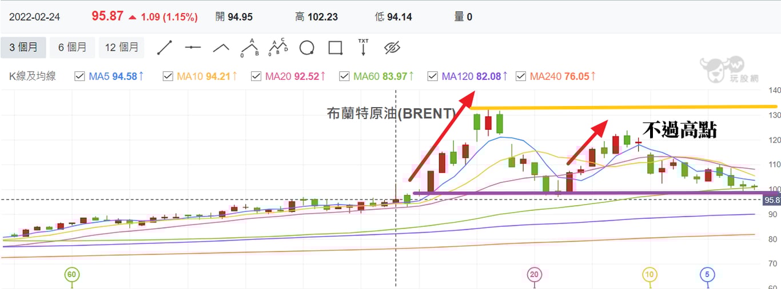The image size is (781, 289).
Task: Uncheck the MA5 moving average checkbox
Action: (80, 76)
